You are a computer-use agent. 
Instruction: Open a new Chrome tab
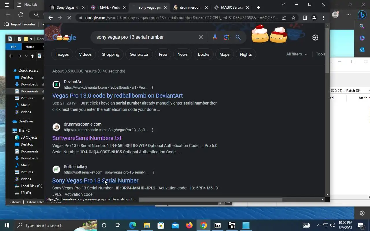click(258, 8)
